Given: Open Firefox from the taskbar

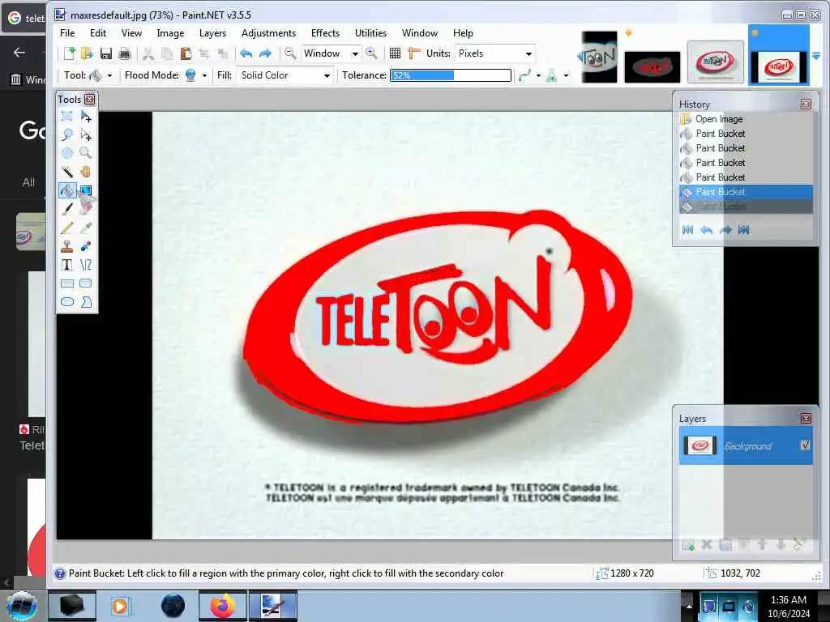Looking at the screenshot, I should pyautogui.click(x=222, y=606).
